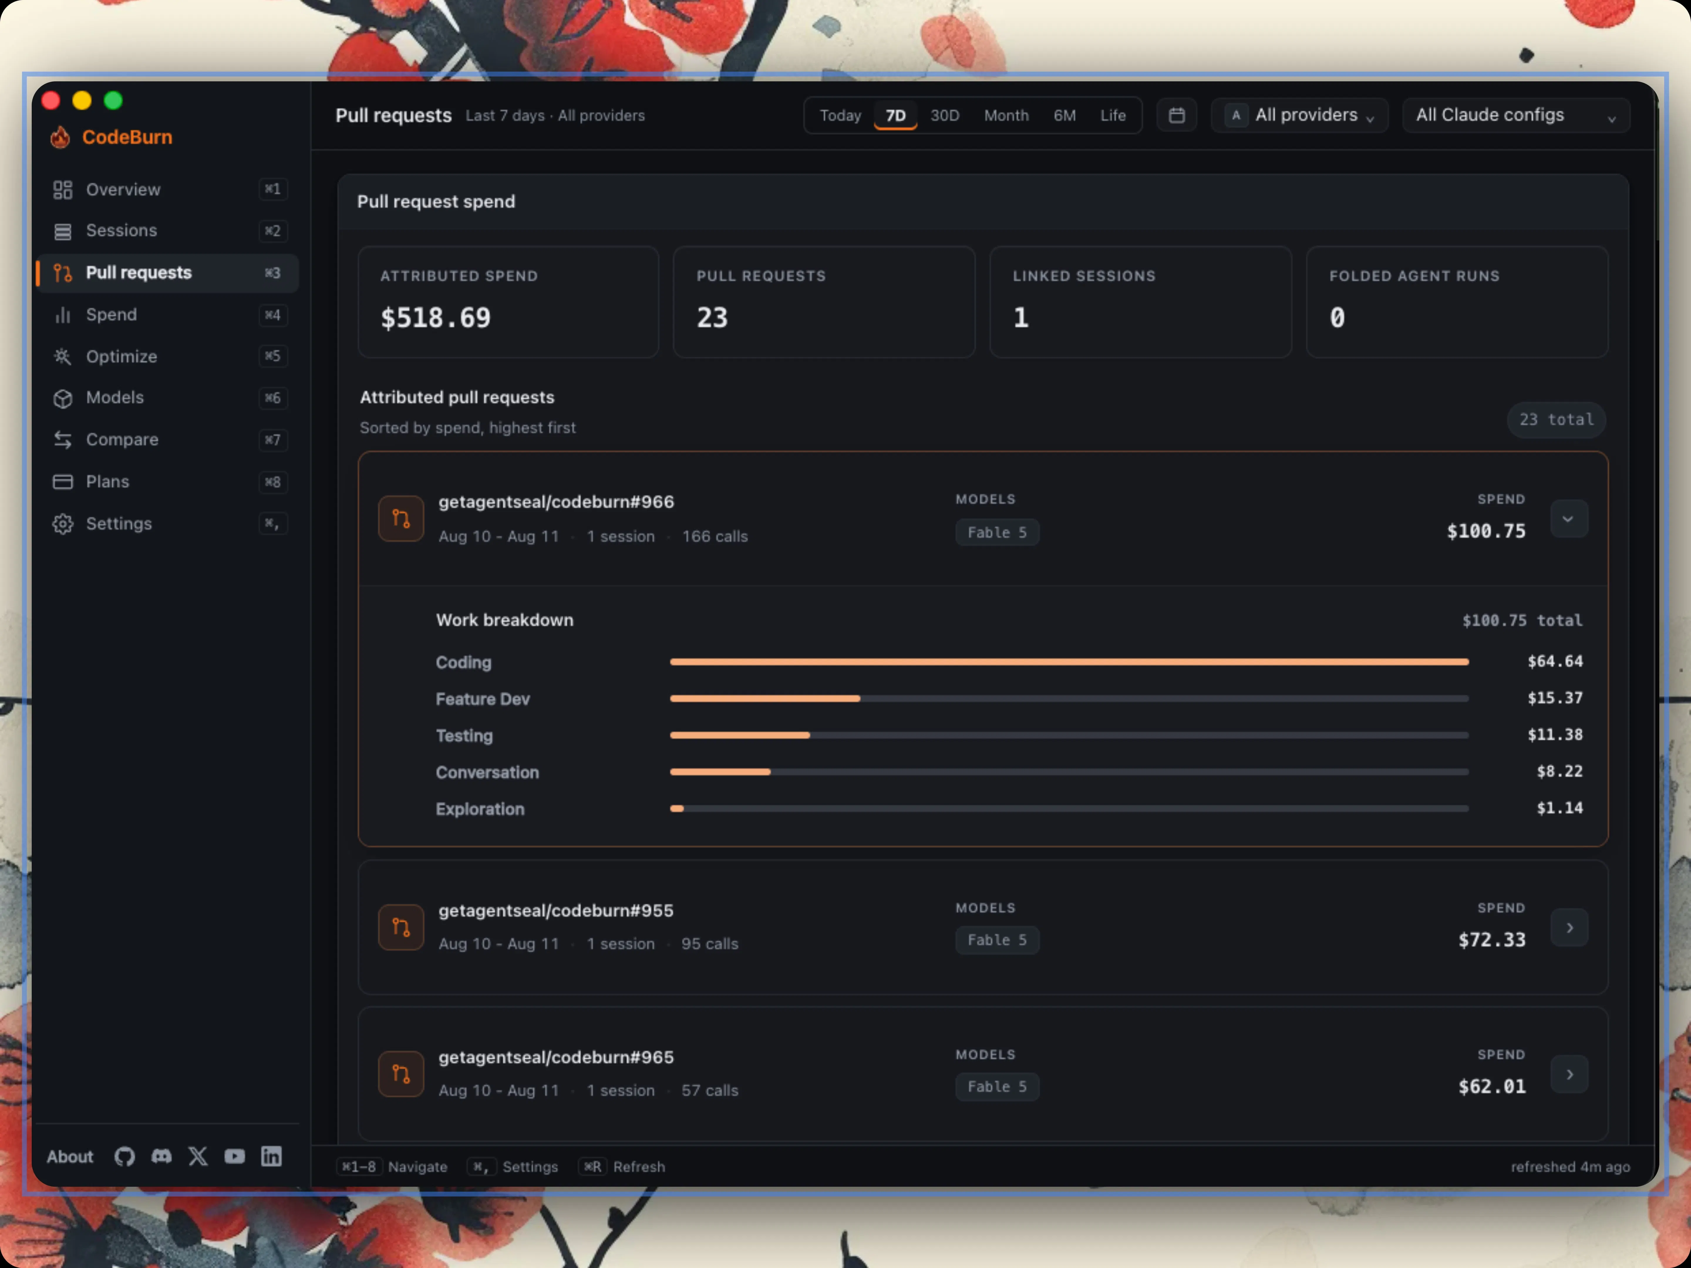Image resolution: width=1691 pixels, height=1268 pixels.
Task: Click the Pull requests branch icon in sidebar
Action: click(63, 273)
